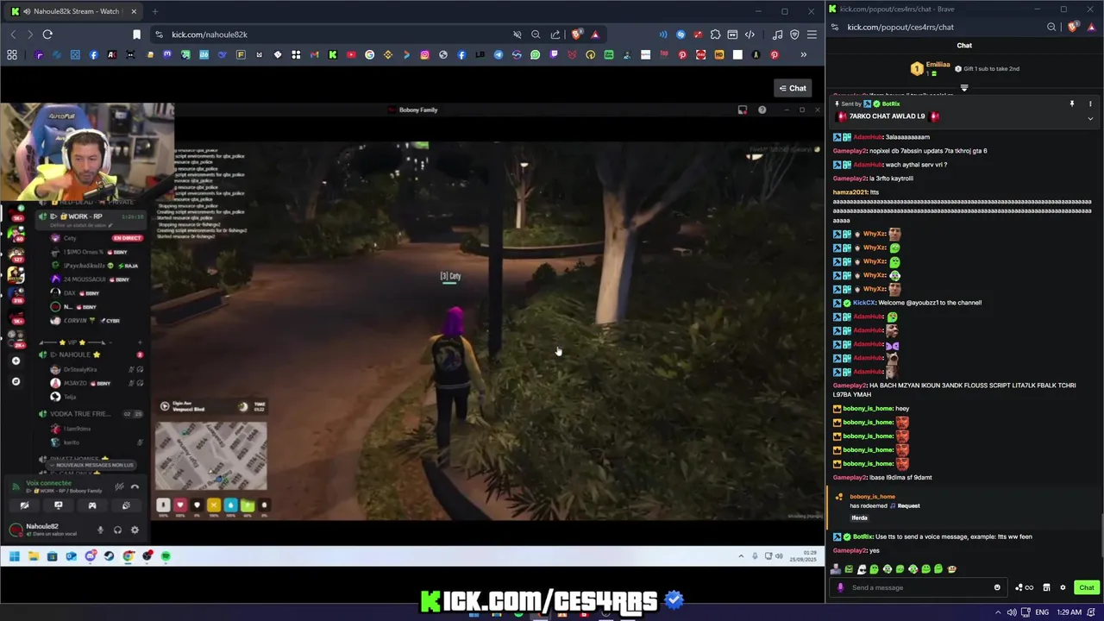This screenshot has height=621, width=1104.
Task: Insert the last quick emote below chat
Action: 952,569
